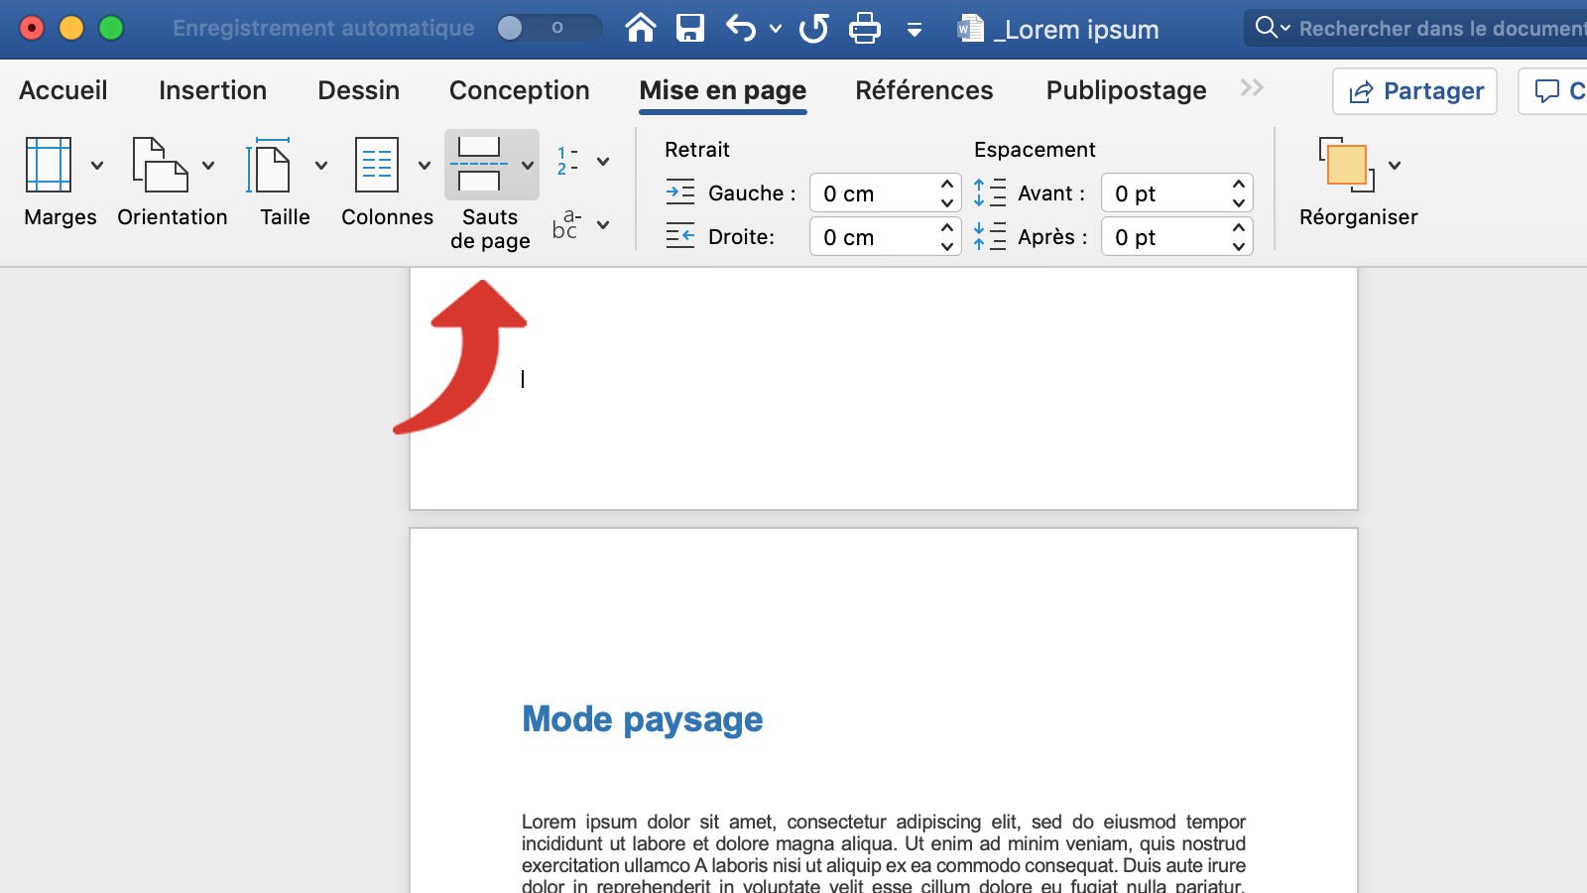
Task: Click the Word document icon beside title
Action: pyautogui.click(x=970, y=29)
